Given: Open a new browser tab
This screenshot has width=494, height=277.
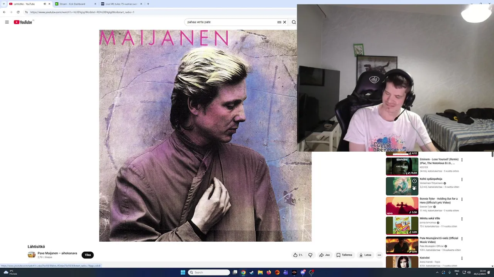Looking at the screenshot, I should coord(148,4).
